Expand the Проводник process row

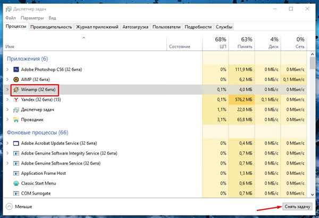[7, 120]
